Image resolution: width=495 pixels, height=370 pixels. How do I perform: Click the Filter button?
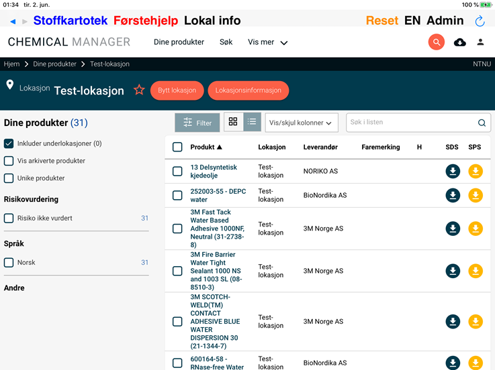point(197,123)
